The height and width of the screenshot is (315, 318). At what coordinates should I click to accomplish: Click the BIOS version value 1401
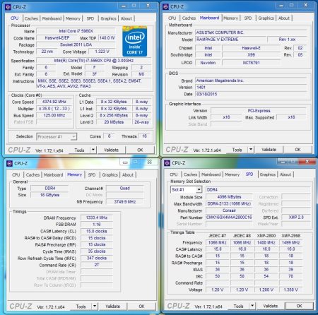coord(251,88)
